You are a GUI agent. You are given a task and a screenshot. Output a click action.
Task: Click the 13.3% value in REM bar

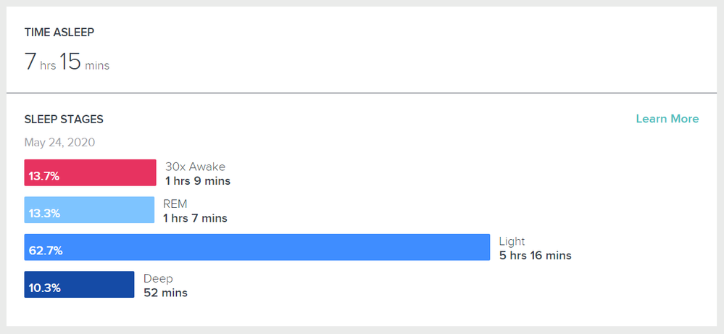click(44, 214)
